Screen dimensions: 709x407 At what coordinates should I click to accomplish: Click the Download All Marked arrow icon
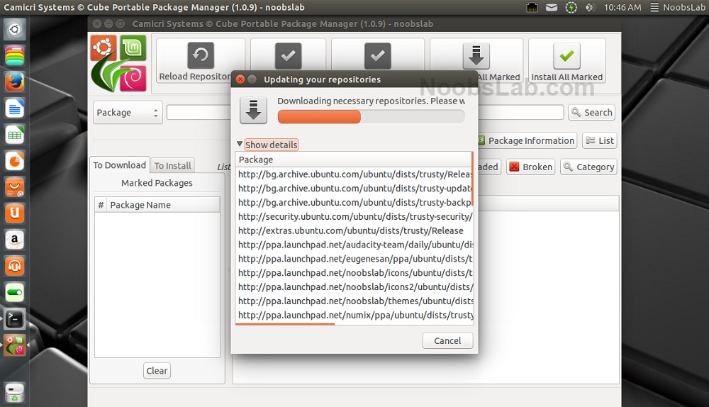pos(476,56)
